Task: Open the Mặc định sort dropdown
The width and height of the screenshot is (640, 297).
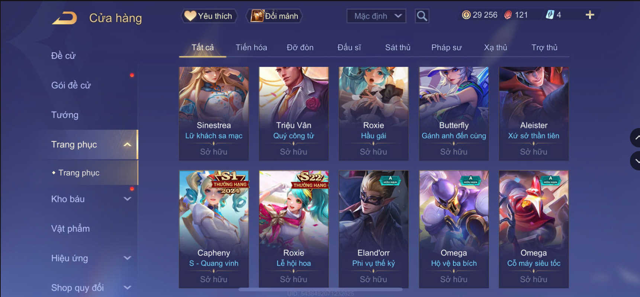Action: pyautogui.click(x=376, y=16)
